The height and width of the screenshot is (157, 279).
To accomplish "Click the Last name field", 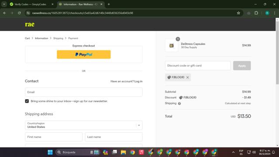I will [x=114, y=137].
